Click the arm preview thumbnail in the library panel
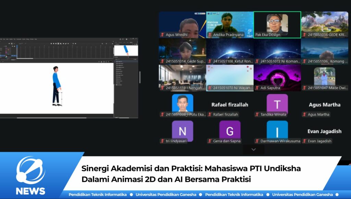Viewport: 351px width, 199px height. point(126,51)
